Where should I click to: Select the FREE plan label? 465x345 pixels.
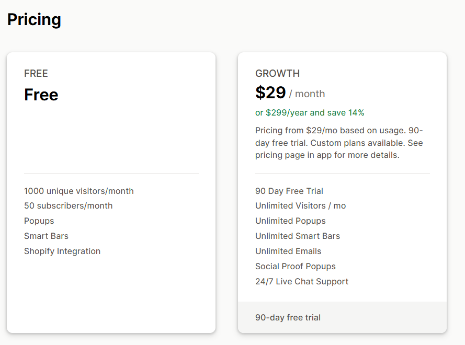[x=36, y=74]
